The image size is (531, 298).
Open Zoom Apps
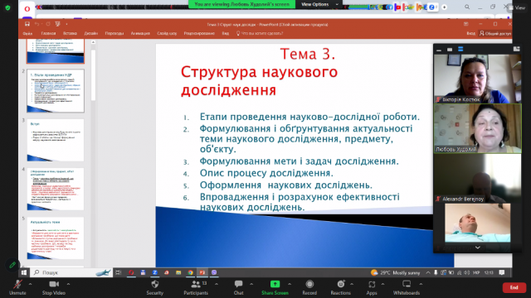[372, 287]
